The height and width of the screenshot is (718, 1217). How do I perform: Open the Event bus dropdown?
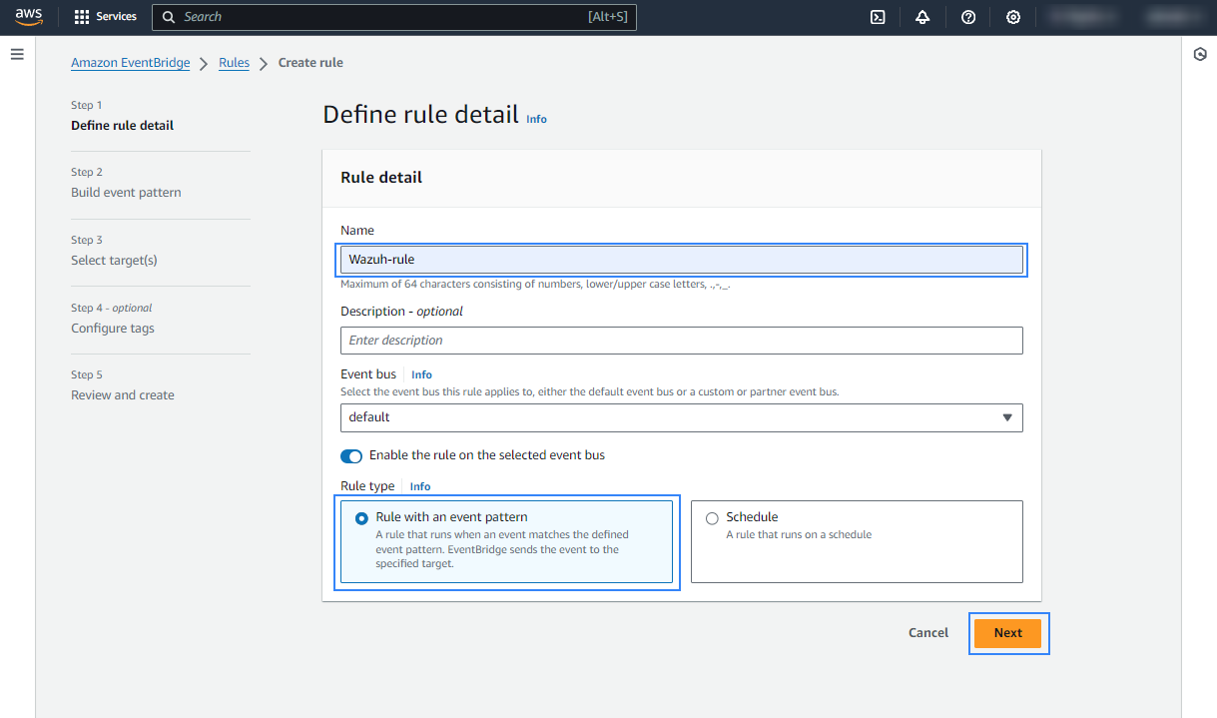[x=681, y=417]
